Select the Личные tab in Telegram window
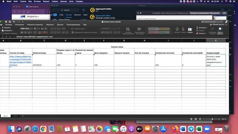The image size is (238, 134). point(69,15)
